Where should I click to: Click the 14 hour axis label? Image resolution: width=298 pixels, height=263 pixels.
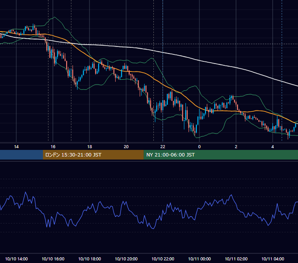(x=16, y=147)
